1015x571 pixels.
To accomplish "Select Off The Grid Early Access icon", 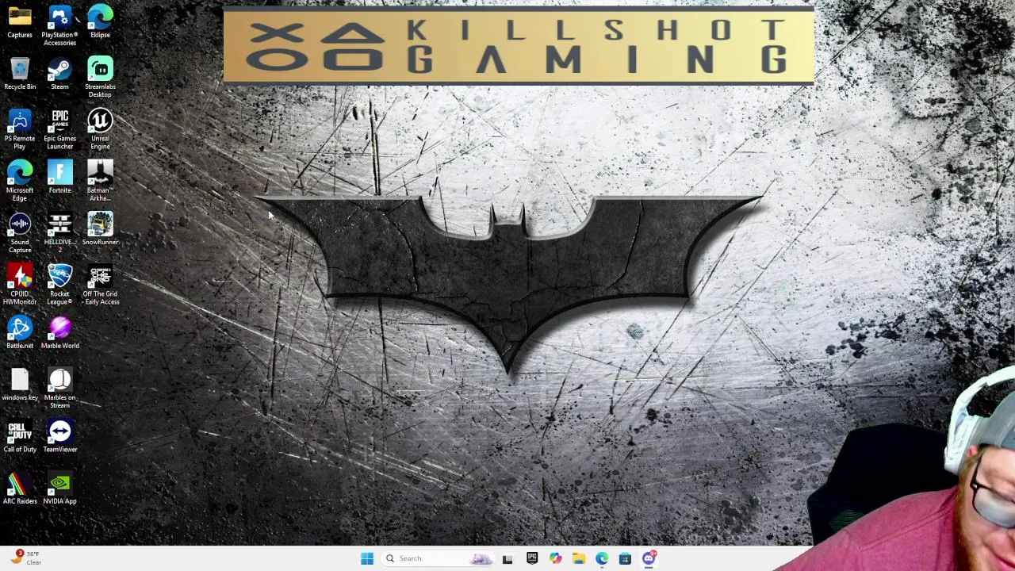I will pos(100,284).
